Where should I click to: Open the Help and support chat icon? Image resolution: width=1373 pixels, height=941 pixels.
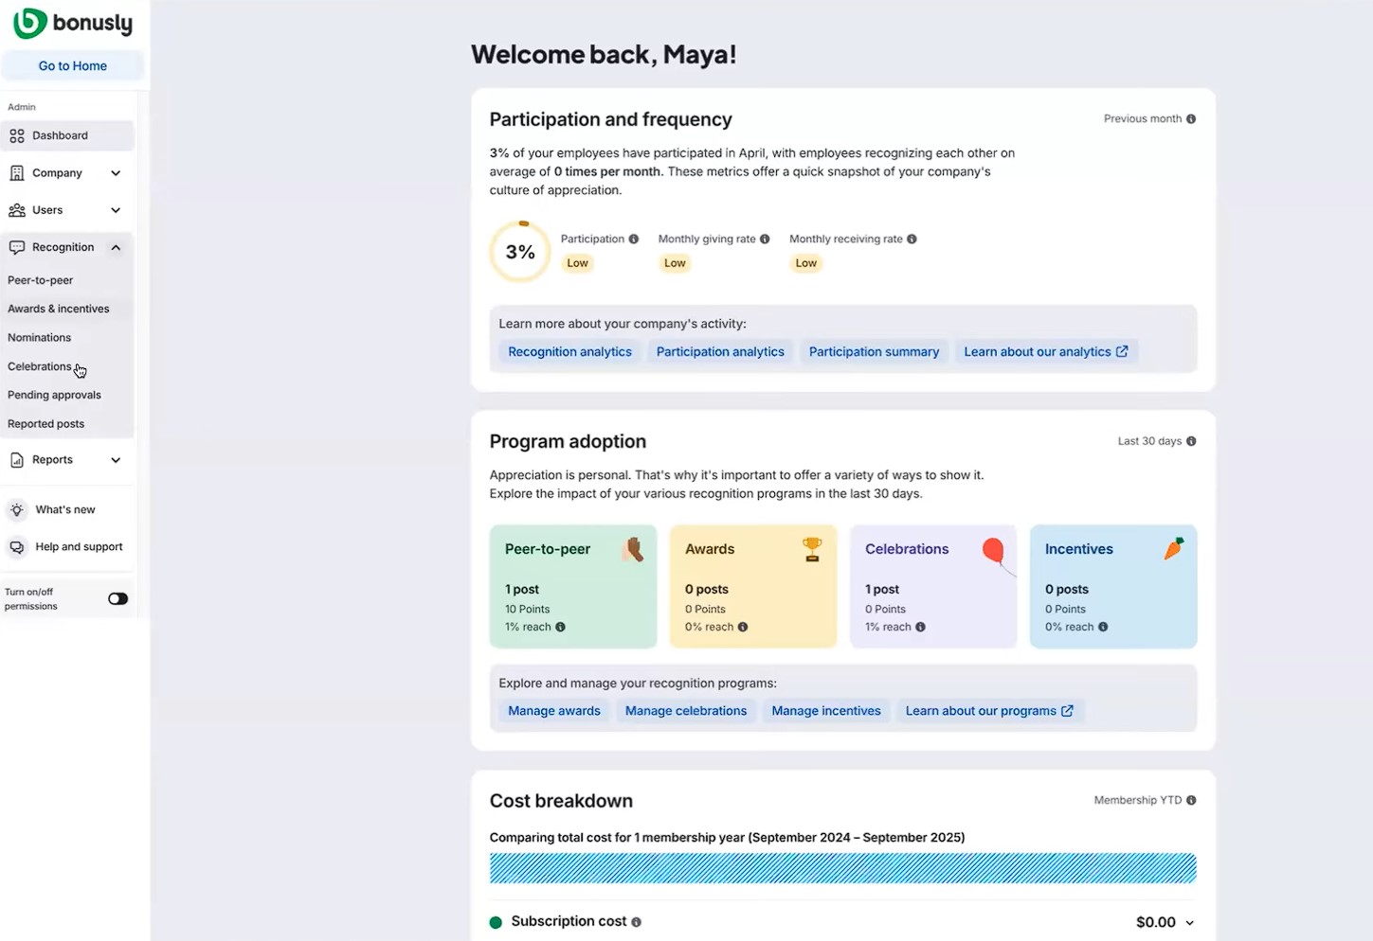(x=16, y=546)
